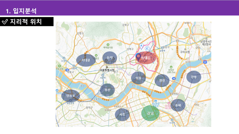
Task: Click the 남양주시청 제2청사 label
Action: tap(206, 43)
